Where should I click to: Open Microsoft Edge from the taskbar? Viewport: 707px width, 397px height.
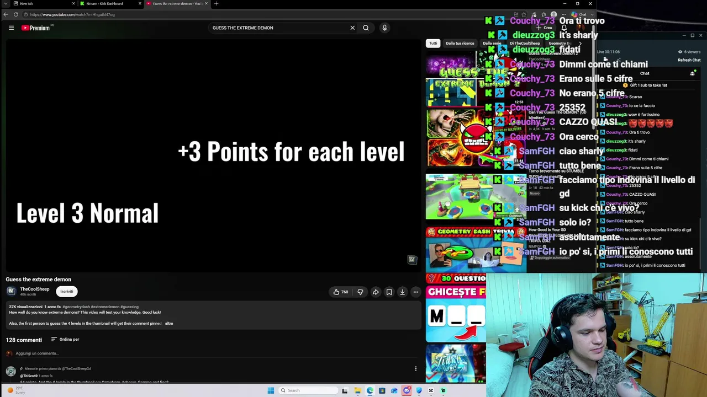[x=370, y=390]
